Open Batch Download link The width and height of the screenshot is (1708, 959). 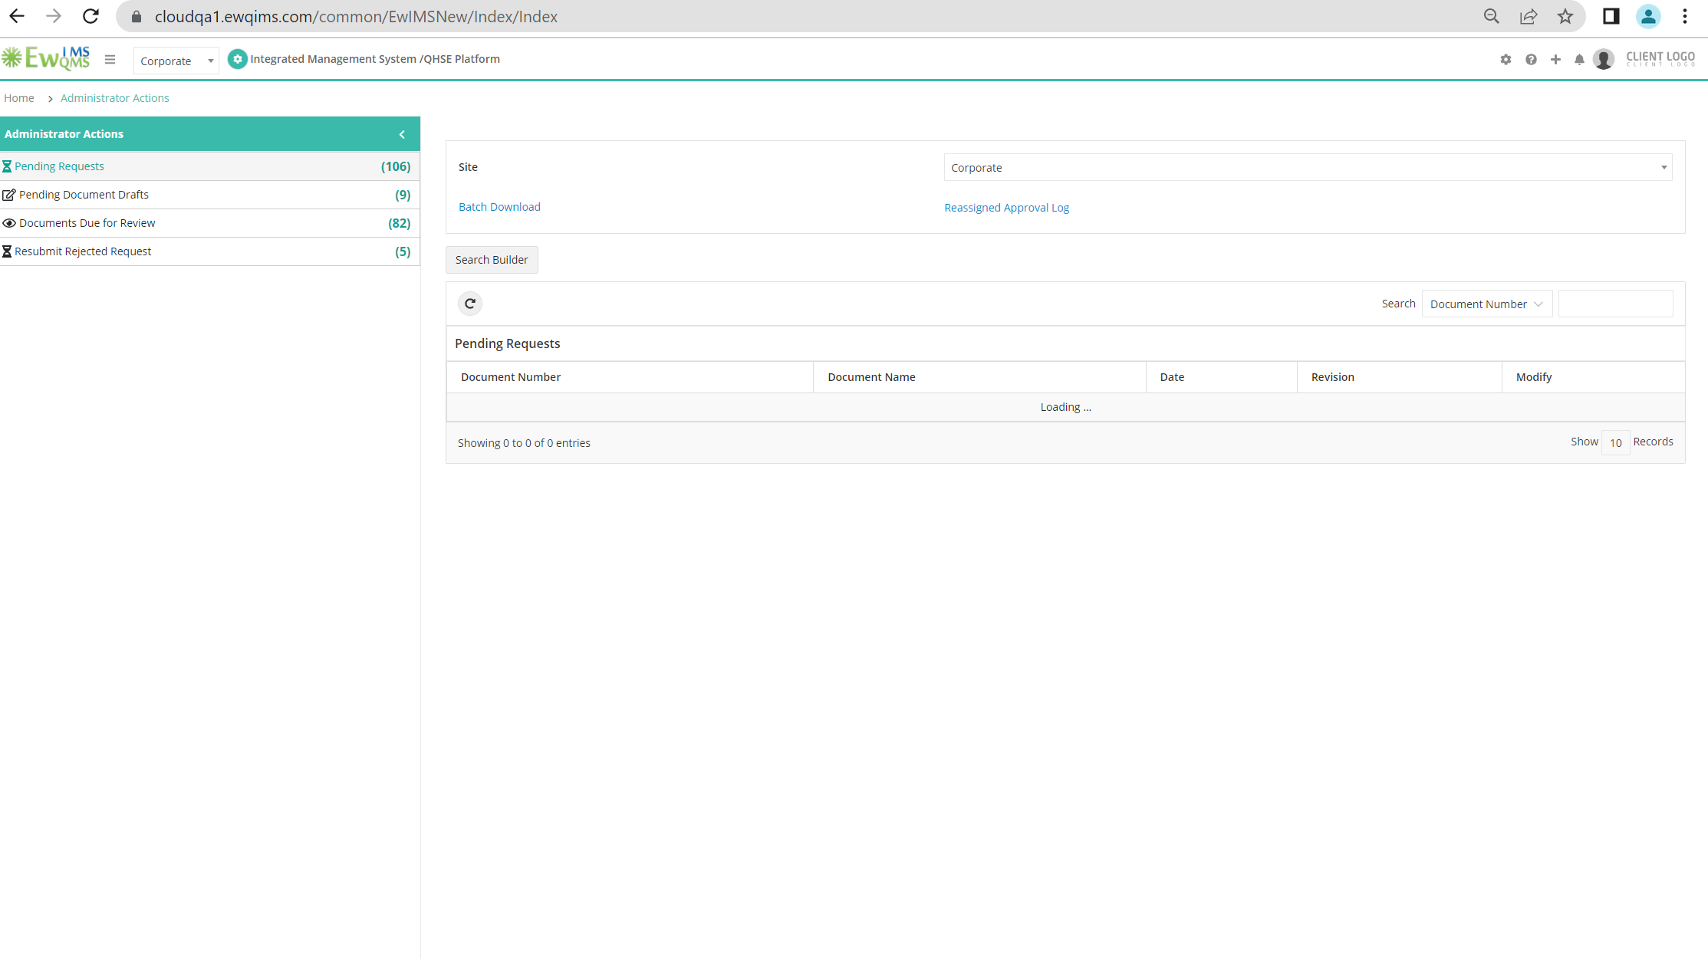[x=499, y=207]
